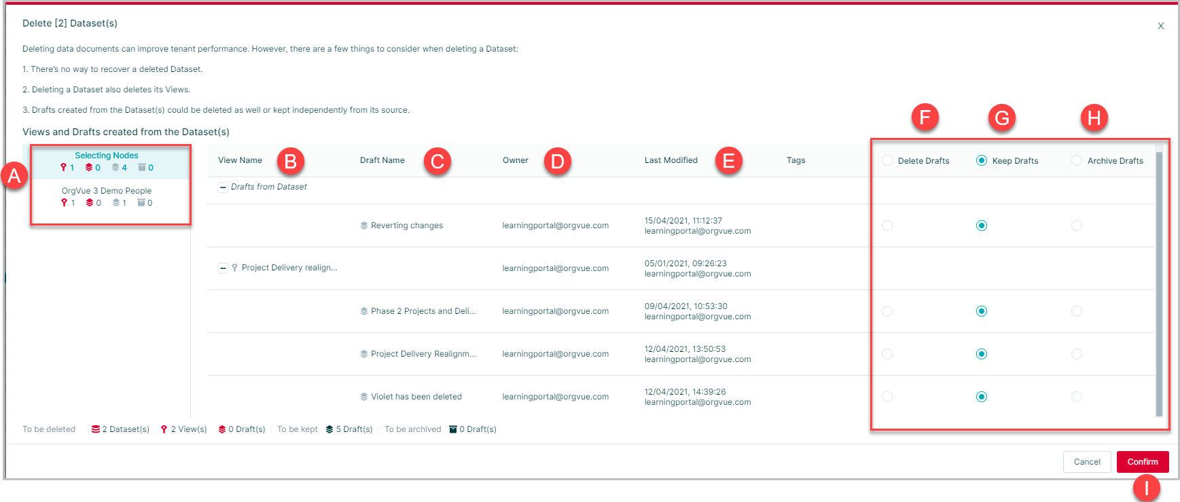Click the archive box icon in footer
Screen dimensions: 1180x502
[x=453, y=429]
